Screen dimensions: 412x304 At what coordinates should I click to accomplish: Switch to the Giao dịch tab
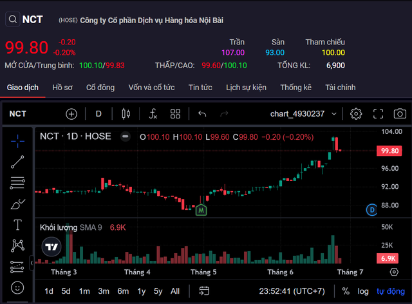pyautogui.click(x=23, y=88)
